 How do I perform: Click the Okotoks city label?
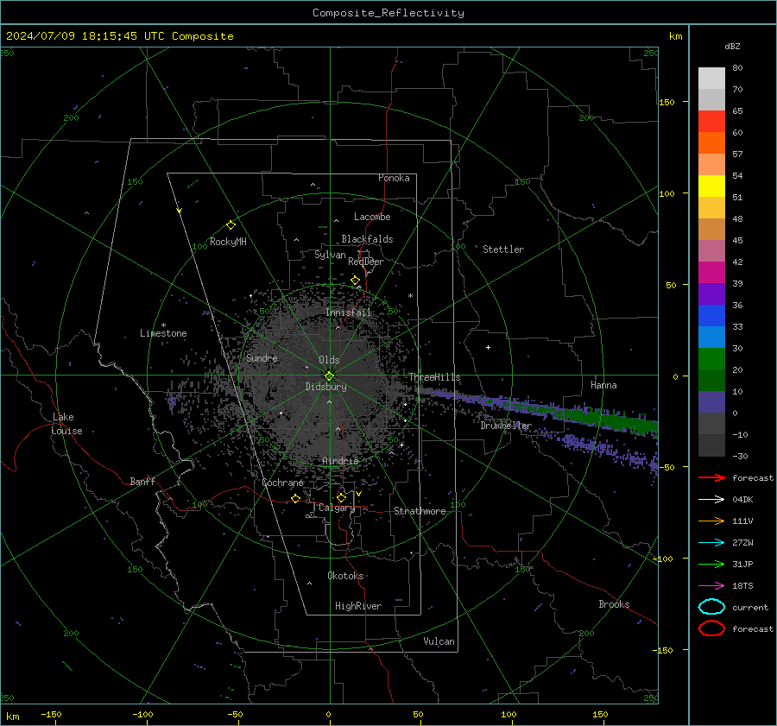pyautogui.click(x=345, y=576)
